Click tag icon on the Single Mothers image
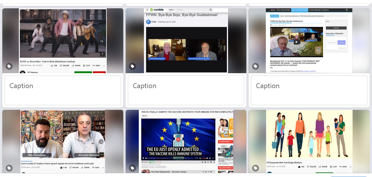The image size is (372, 177). (255, 168)
